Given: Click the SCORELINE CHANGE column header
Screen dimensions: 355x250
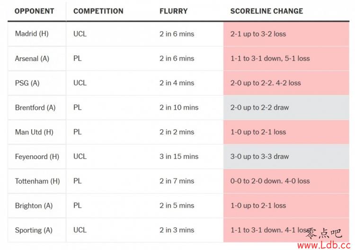Looking at the screenshot, I should [x=266, y=11].
